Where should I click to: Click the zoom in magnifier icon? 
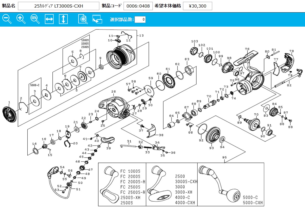pyautogui.click(x=21, y=19)
